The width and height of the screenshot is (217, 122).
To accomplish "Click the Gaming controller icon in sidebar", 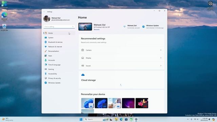I will (x=46, y=69).
